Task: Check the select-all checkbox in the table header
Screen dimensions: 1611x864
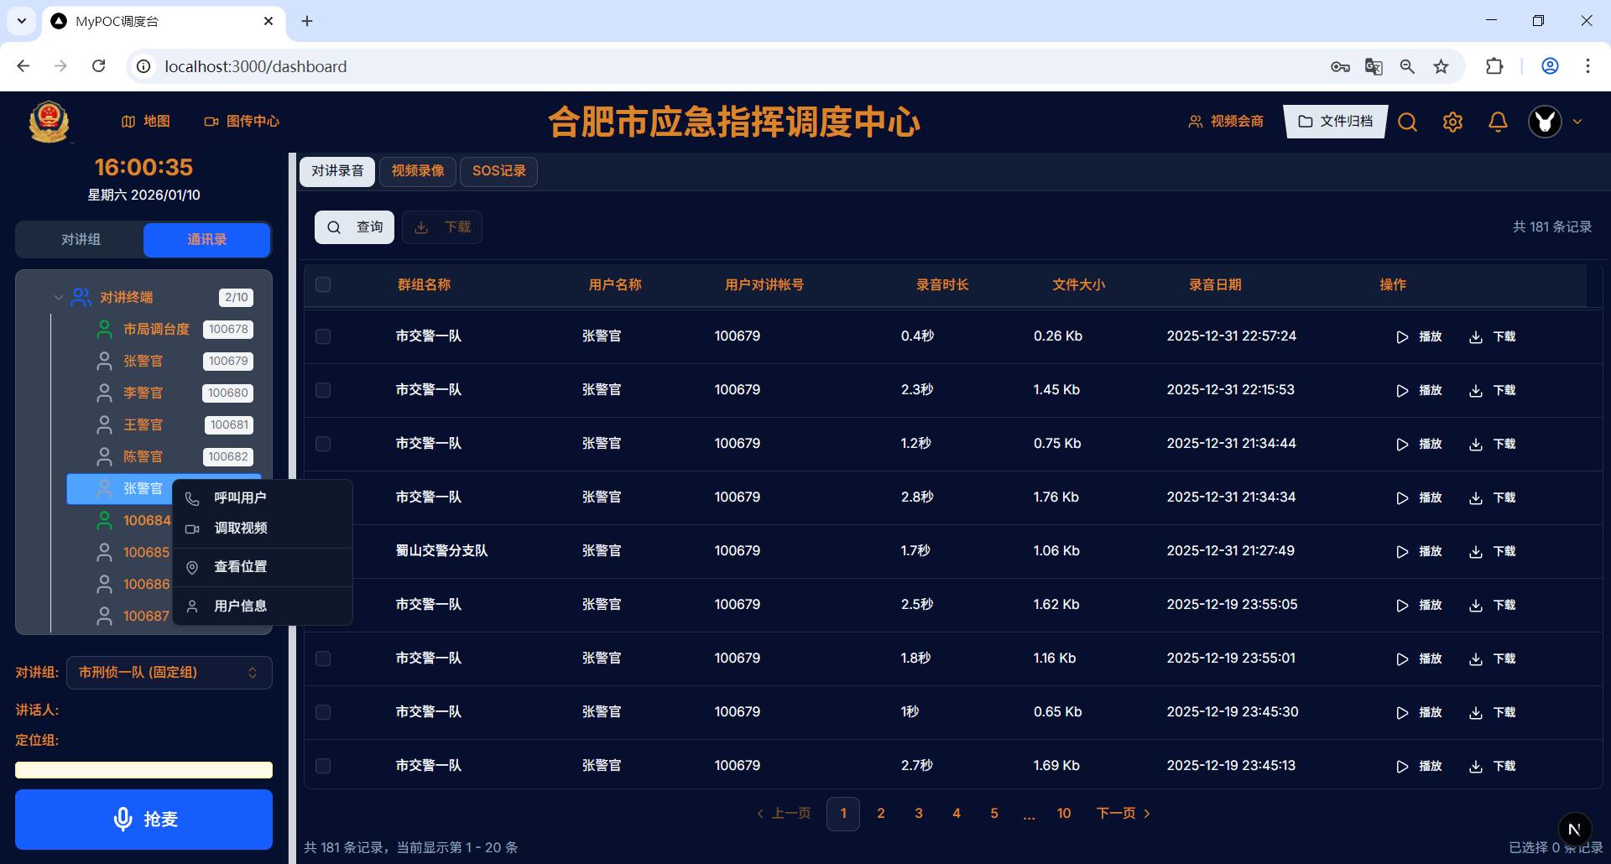Action: (323, 284)
